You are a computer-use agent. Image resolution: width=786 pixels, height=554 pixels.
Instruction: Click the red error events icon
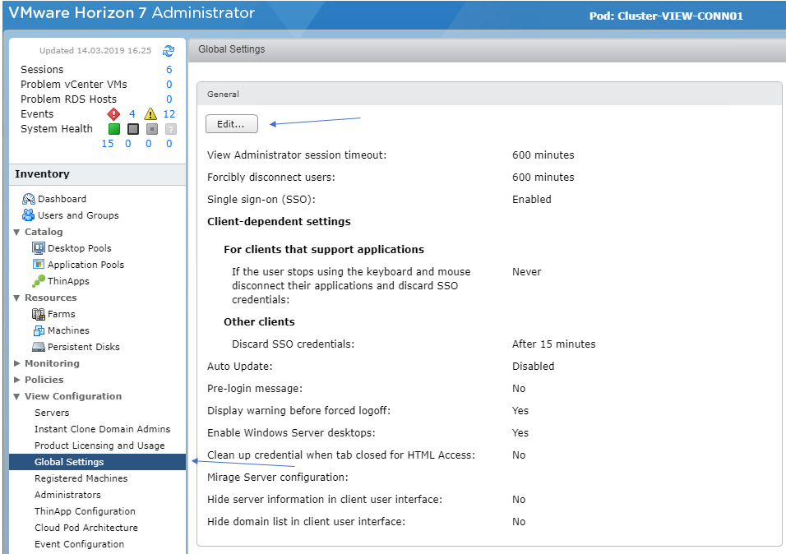point(114,114)
